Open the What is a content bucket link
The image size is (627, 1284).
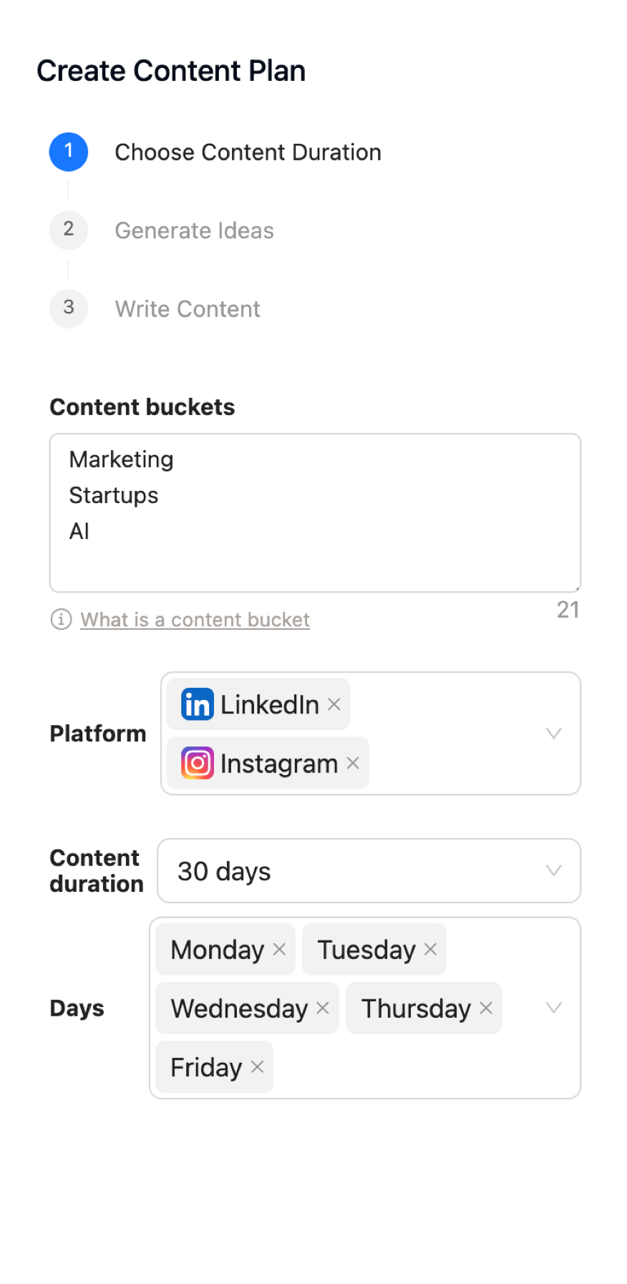click(195, 620)
